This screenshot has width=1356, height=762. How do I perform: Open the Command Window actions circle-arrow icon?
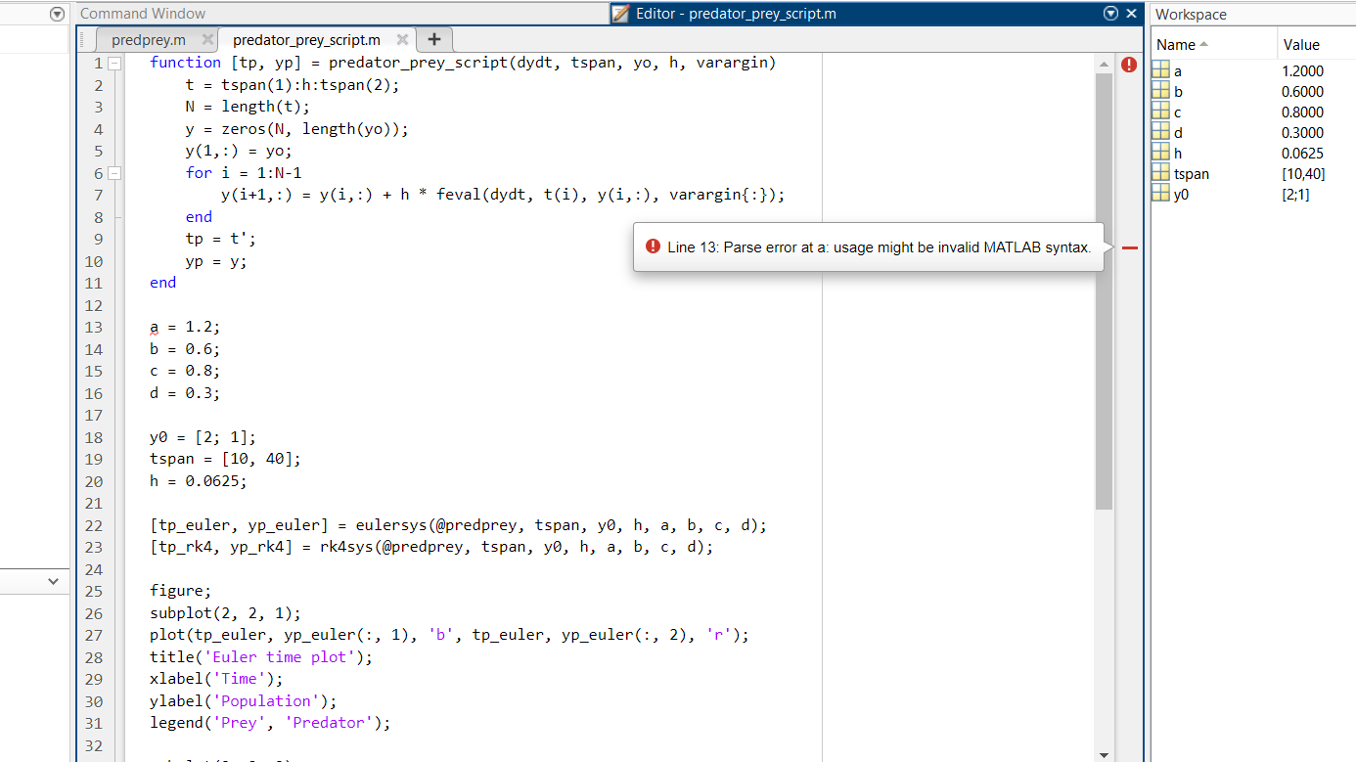(x=57, y=14)
